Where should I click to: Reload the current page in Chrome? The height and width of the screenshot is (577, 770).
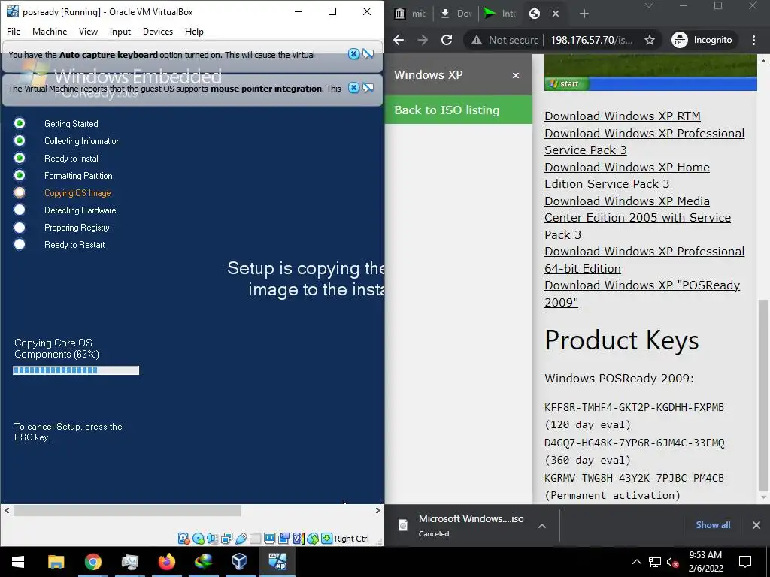coord(447,40)
